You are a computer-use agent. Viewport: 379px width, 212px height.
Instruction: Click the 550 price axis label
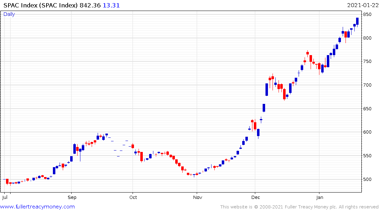click(367, 156)
